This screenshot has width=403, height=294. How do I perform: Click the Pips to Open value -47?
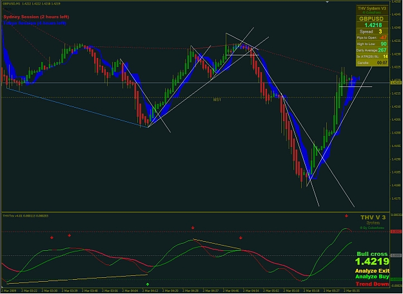click(383, 38)
